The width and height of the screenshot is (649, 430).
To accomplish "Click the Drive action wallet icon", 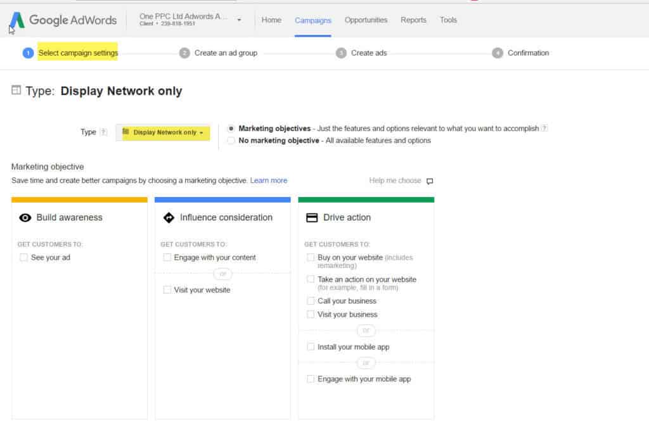I will pos(312,217).
